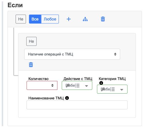Open the "Количество" select field
This screenshot has width=148, height=128.
point(42,85)
